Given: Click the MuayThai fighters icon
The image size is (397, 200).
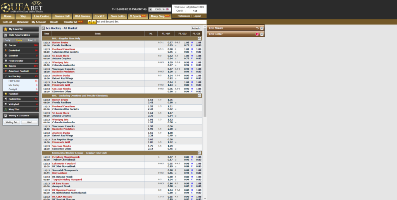Looking at the screenshot, I should [x=6, y=109].
